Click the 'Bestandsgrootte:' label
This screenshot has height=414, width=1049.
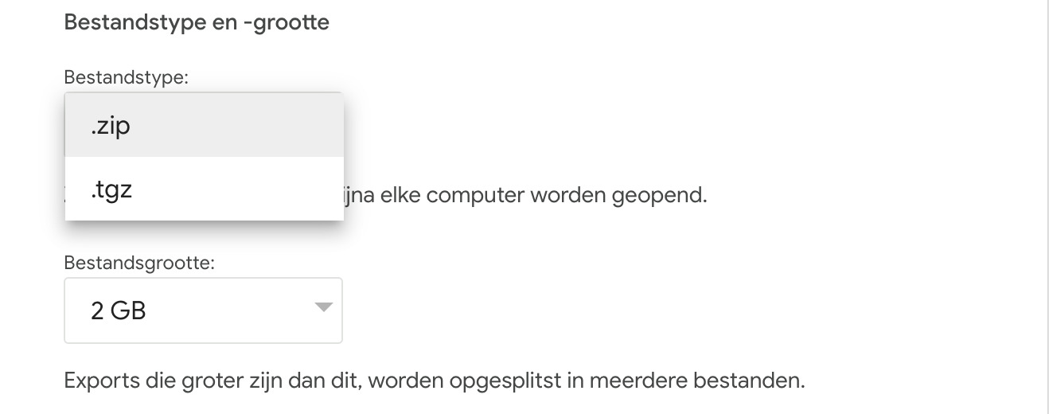point(139,263)
